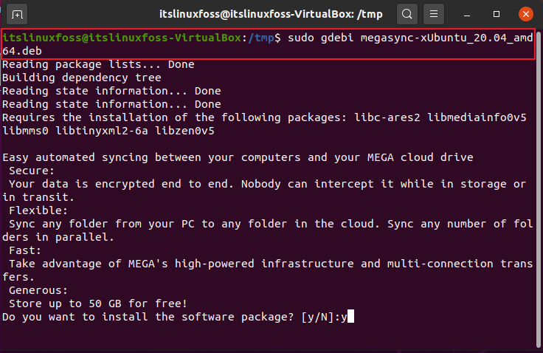Minimize the terminal window
This screenshot has height=353, width=543.
tap(467, 15)
